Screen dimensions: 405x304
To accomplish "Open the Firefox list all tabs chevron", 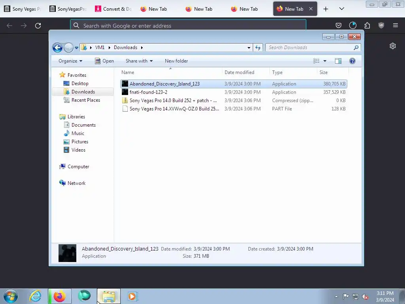I will click(341, 9).
